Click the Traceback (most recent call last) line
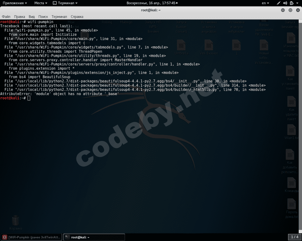The height and width of the screenshot is (241, 302). coord(36,26)
